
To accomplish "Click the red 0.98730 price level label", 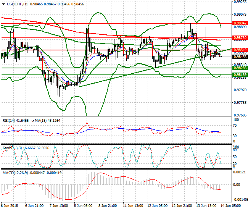I will pos(240,38).
